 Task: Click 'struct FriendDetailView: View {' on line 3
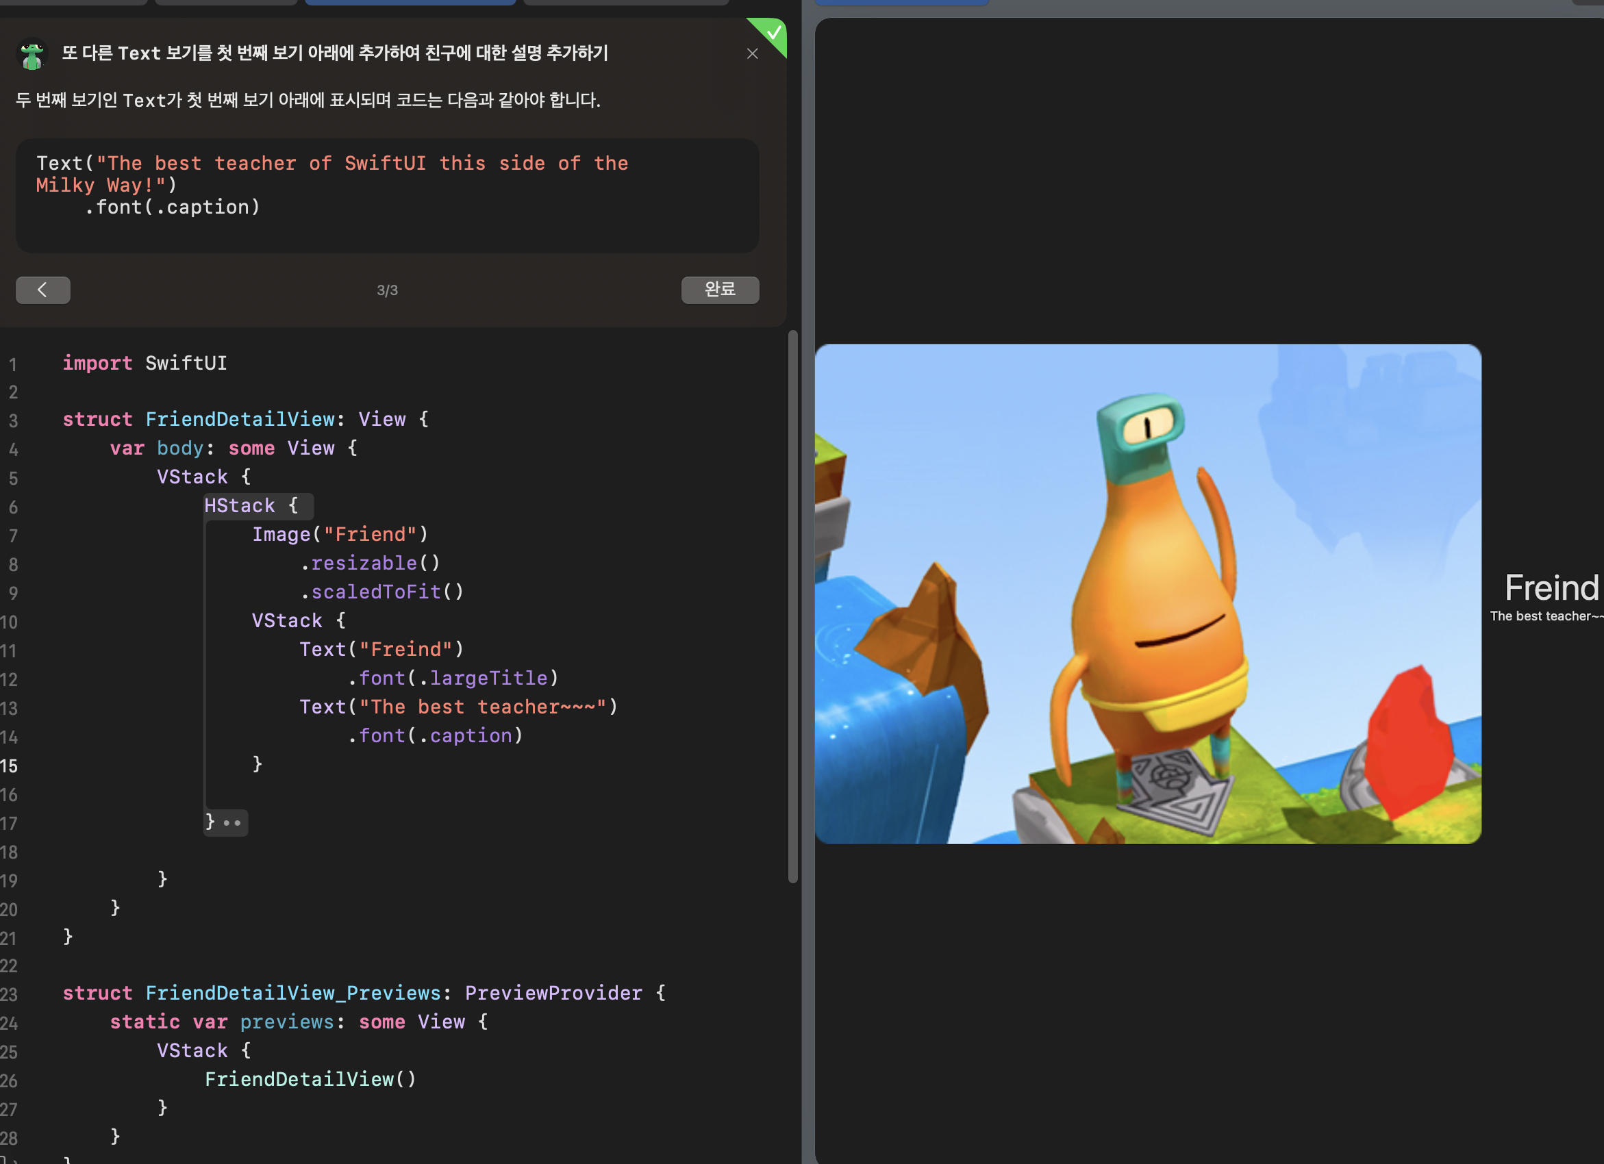click(x=245, y=419)
